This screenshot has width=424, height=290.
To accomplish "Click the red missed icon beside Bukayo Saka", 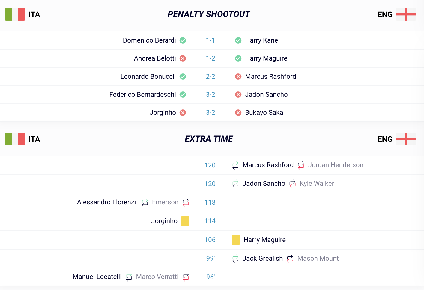I will point(238,113).
